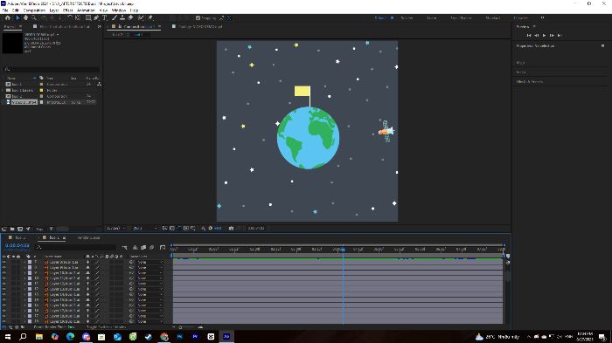Viewport: 612px width, 343px height.
Task: Open the last visible layer's parent dropdown
Action: (150, 321)
